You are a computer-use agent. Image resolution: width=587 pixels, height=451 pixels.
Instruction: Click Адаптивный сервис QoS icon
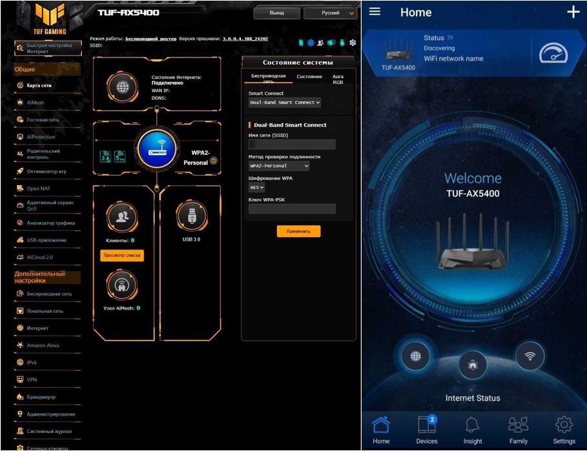coord(20,205)
